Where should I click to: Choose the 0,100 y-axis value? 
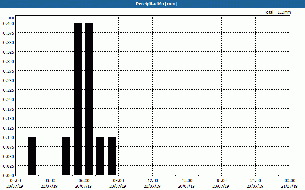pyautogui.click(x=8, y=137)
